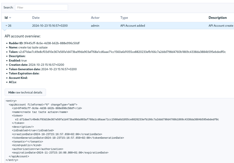Click the <creationDate> line in raw XML

(57, 134)
